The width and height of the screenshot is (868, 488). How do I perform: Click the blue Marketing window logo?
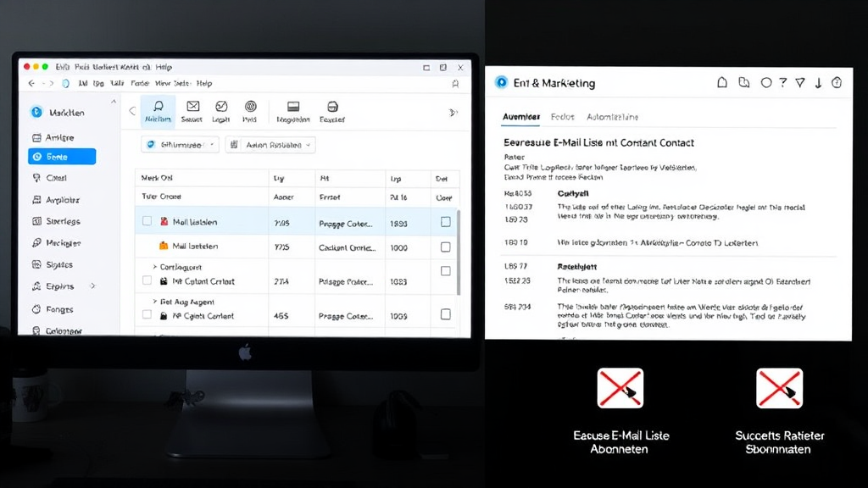tap(501, 82)
